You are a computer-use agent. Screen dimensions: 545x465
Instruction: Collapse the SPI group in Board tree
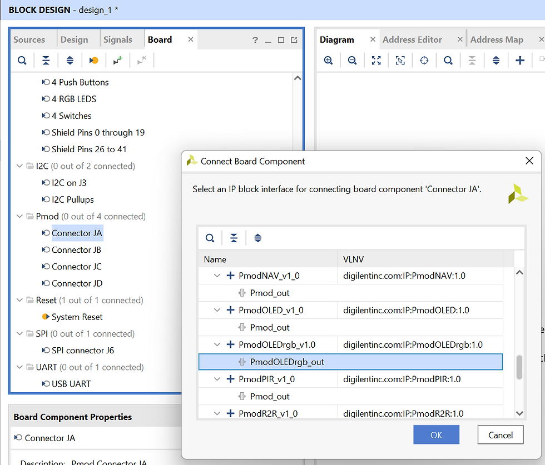tap(20, 333)
